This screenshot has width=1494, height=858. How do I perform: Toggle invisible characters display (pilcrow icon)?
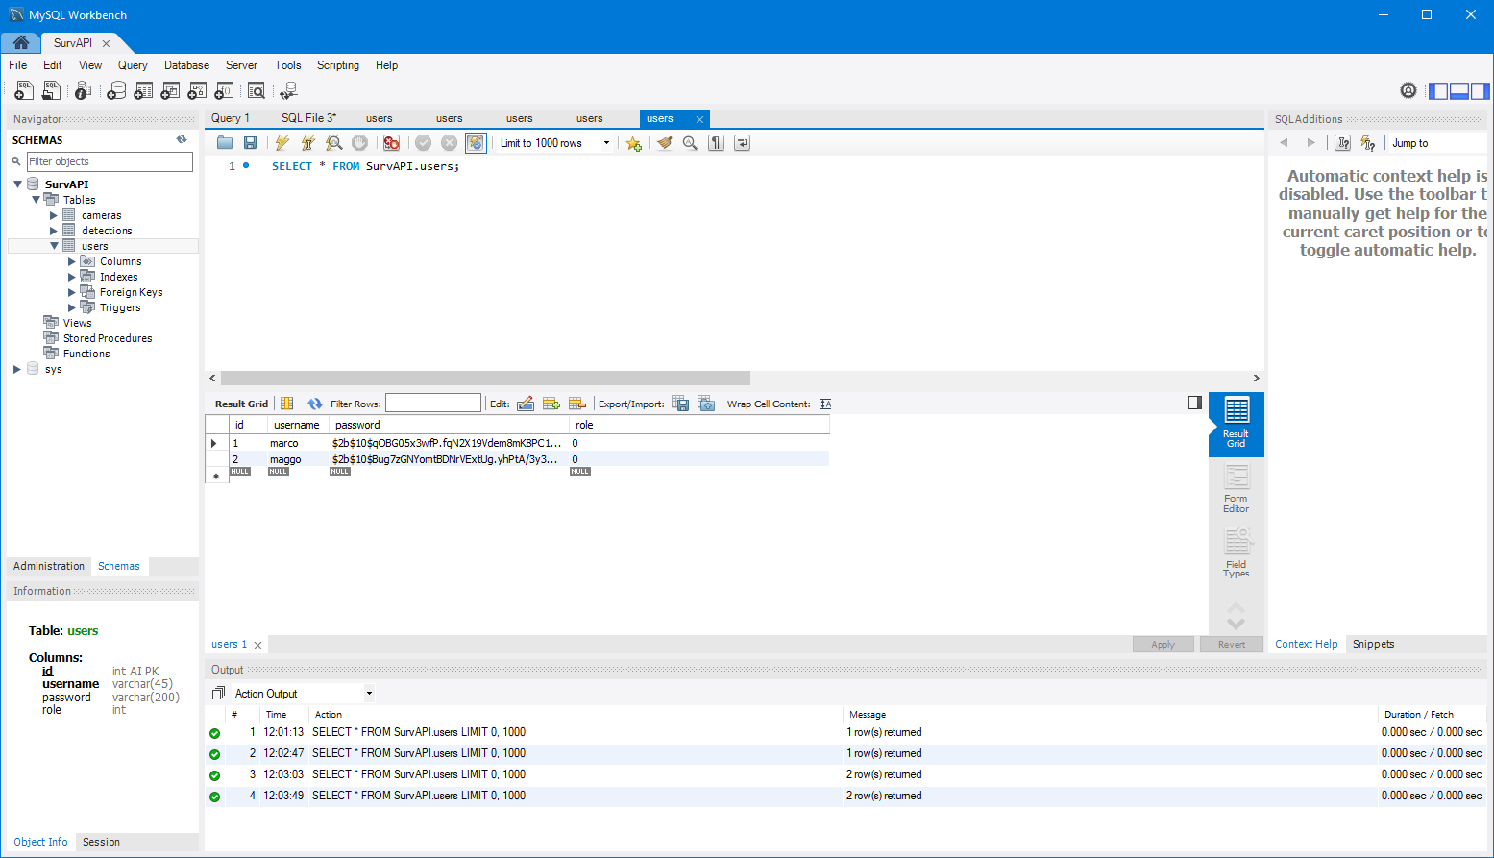coord(716,143)
